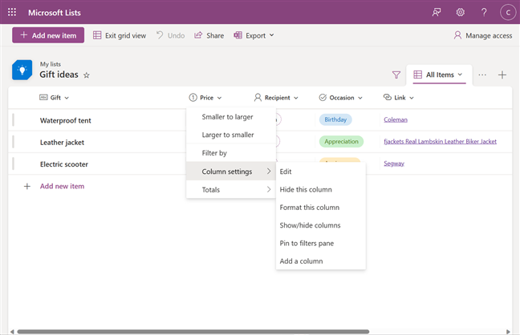The image size is (520, 335).
Task: Open the Settings gear icon
Action: 461,12
